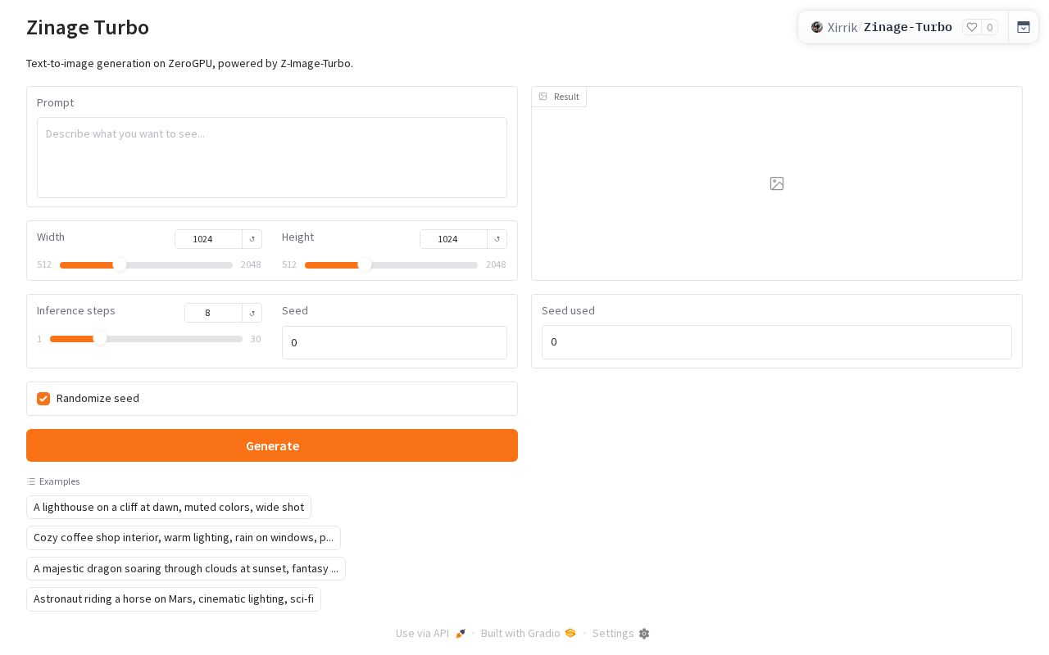Image resolution: width=1049 pixels, height=655 pixels.
Task: Uncheck the Randomize seed checkbox
Action: [43, 399]
